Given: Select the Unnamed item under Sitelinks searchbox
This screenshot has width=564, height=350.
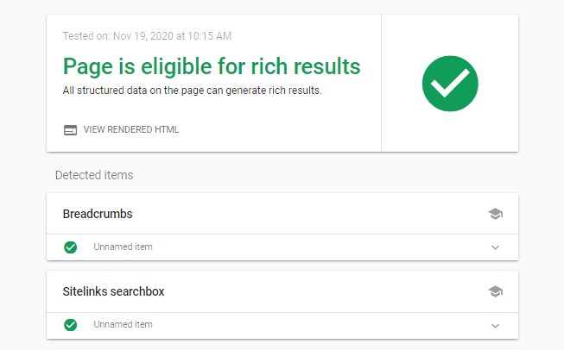Looking at the screenshot, I should click(123, 324).
